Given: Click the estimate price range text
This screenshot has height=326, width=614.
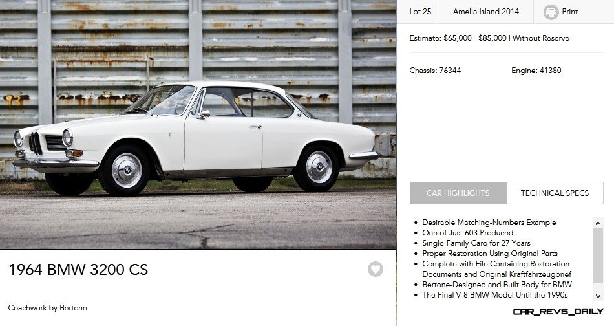Looking at the screenshot, I should (489, 38).
